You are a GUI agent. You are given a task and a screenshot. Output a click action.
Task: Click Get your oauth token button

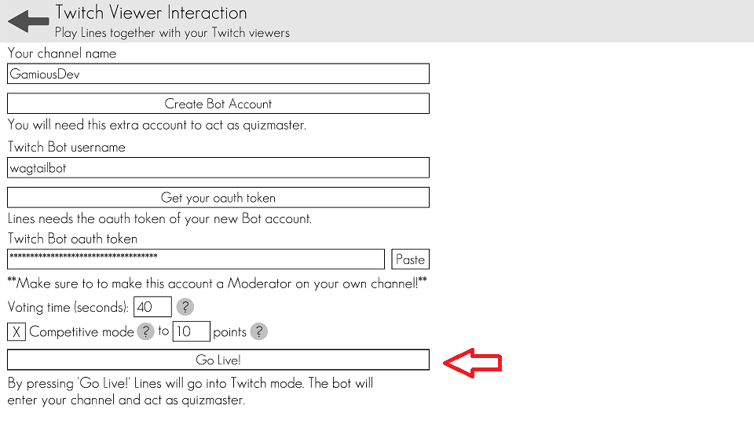[x=218, y=198]
